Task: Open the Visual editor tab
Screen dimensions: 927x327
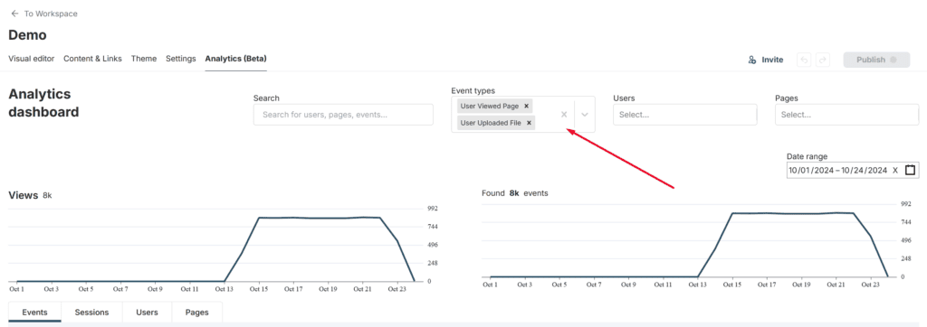Action: [x=32, y=59]
